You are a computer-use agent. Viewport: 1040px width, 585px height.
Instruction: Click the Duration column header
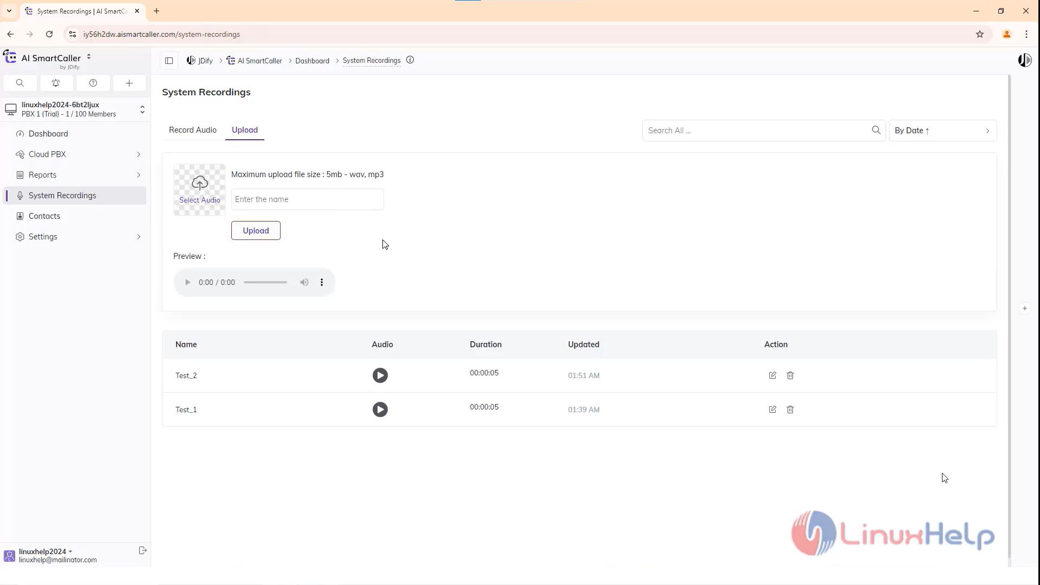[x=485, y=344]
